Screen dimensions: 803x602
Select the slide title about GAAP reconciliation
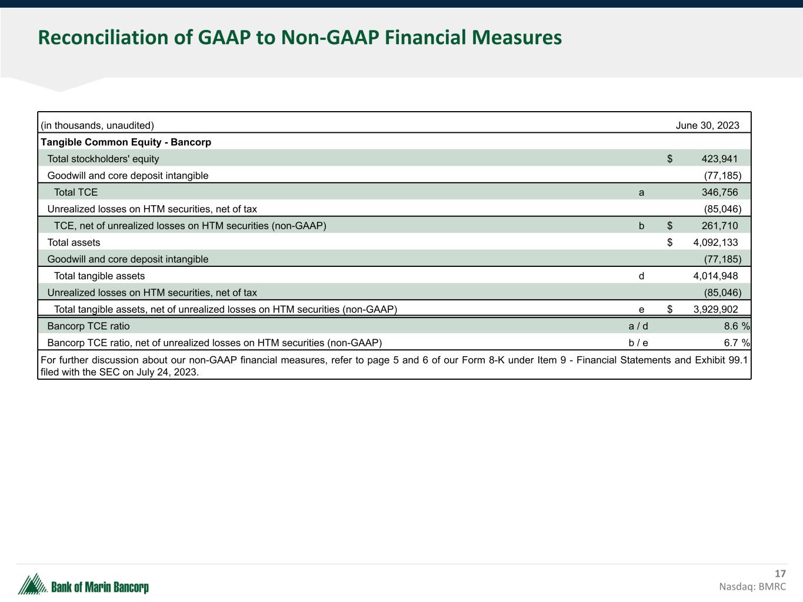coord(299,38)
